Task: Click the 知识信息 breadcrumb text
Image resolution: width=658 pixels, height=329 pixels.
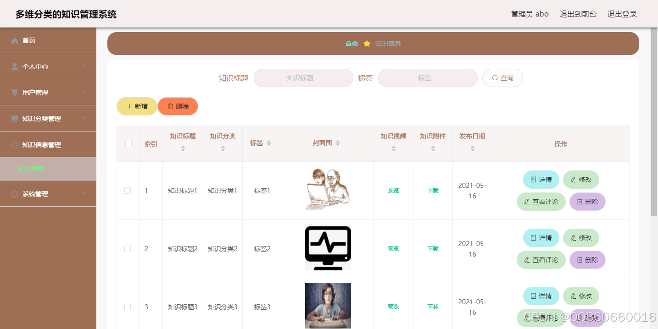Action: pyautogui.click(x=388, y=44)
